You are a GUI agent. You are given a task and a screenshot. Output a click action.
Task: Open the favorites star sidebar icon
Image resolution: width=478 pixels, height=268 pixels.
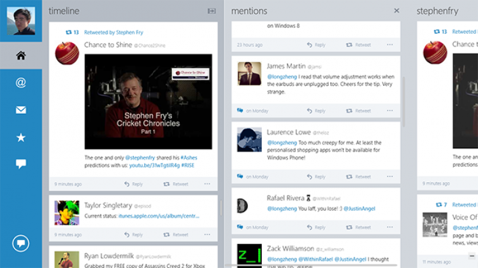21,138
